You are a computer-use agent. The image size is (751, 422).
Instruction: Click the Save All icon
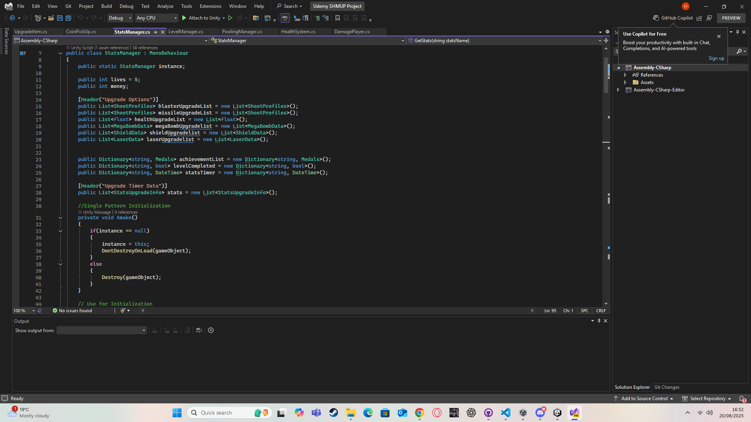(x=68, y=18)
